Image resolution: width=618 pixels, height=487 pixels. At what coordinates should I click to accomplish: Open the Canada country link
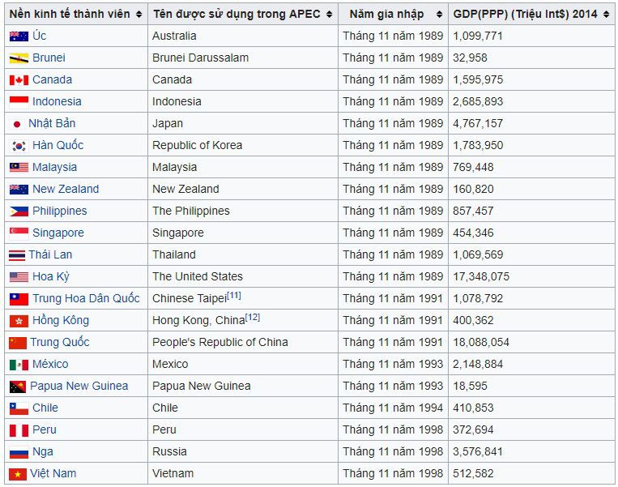point(53,79)
